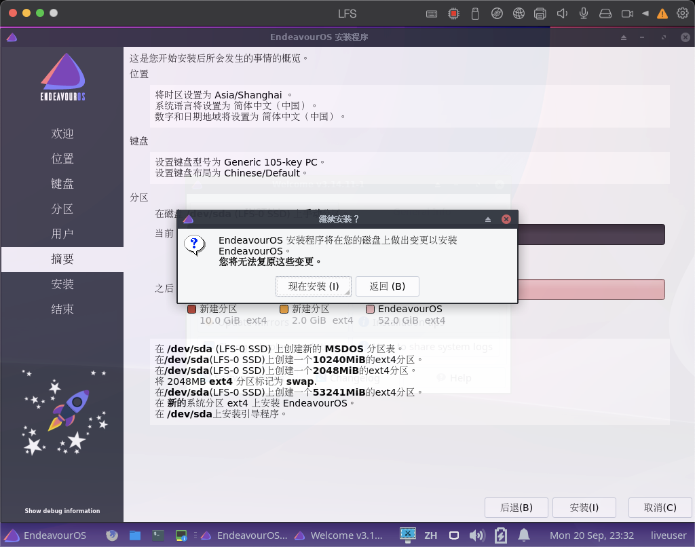Click the Go Back (返回) dialog button

pyautogui.click(x=388, y=286)
